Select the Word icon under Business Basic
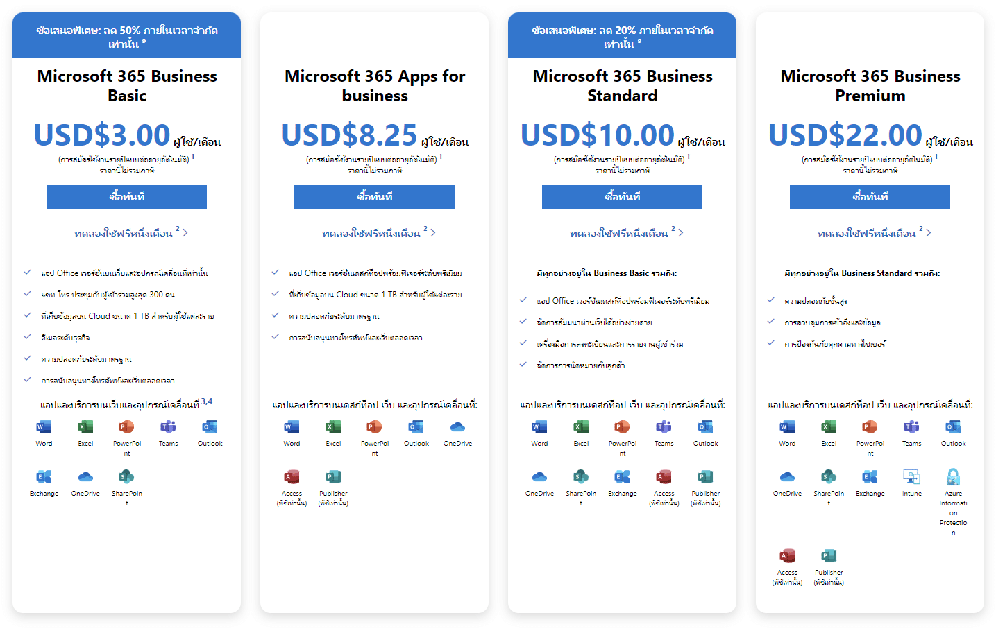The width and height of the screenshot is (996, 631). pos(43,429)
